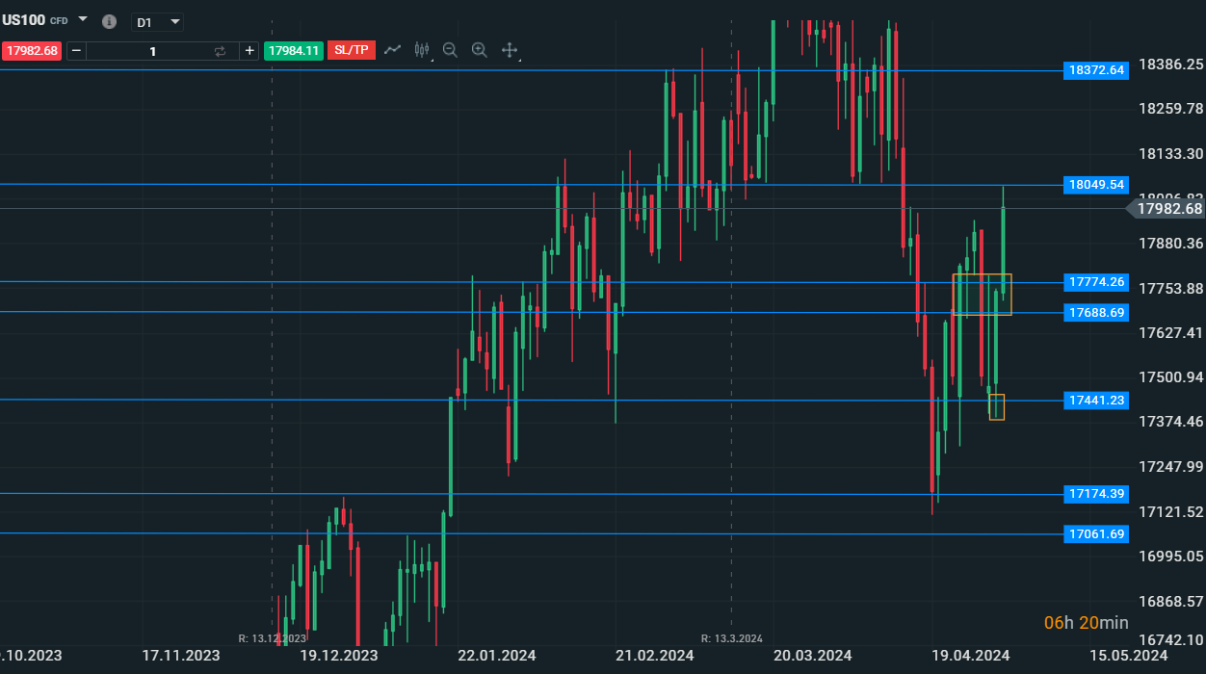Click the 06h 20min candle countdown timer
This screenshot has width=1206, height=674.
pos(1086,623)
